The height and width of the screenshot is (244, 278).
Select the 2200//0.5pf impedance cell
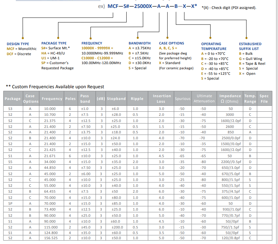(230, 161)
